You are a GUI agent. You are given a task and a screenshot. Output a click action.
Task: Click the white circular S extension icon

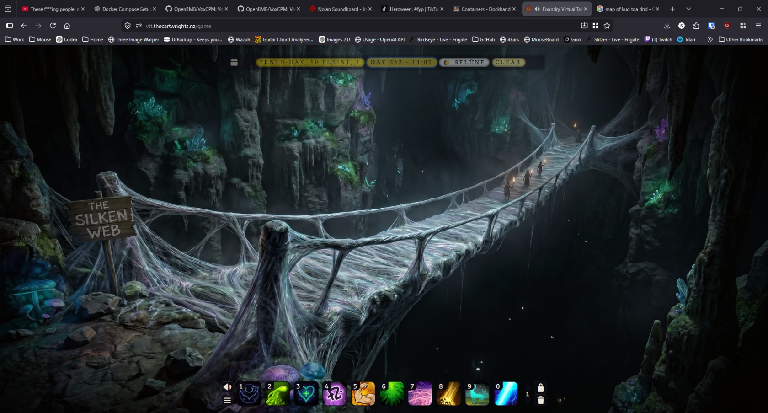(x=682, y=26)
